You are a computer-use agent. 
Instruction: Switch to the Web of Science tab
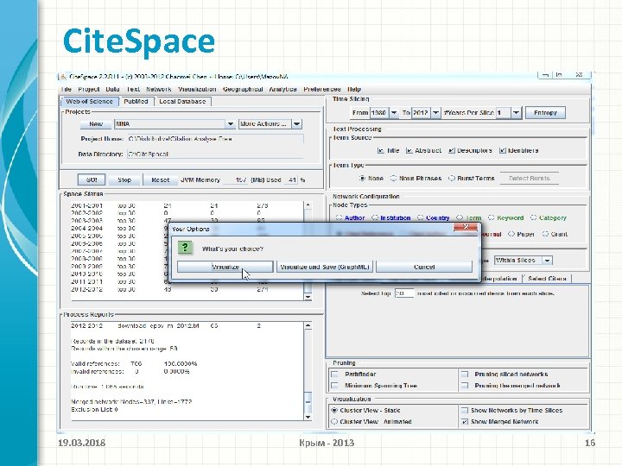[x=89, y=102]
